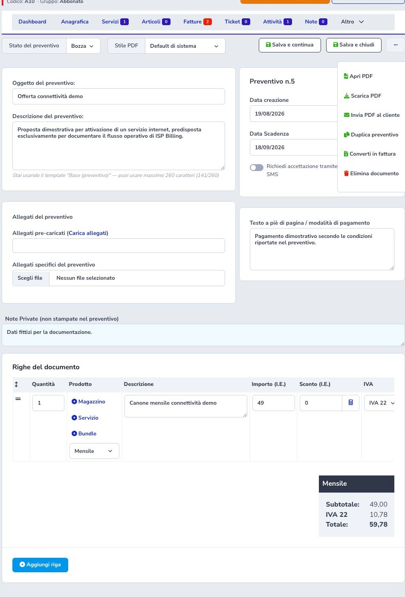
Task: Click Salva e continua button
Action: coord(290,45)
